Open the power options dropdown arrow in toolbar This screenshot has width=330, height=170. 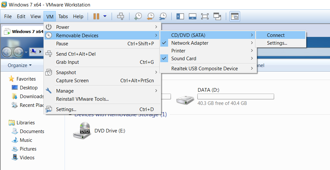click(x=105, y=16)
